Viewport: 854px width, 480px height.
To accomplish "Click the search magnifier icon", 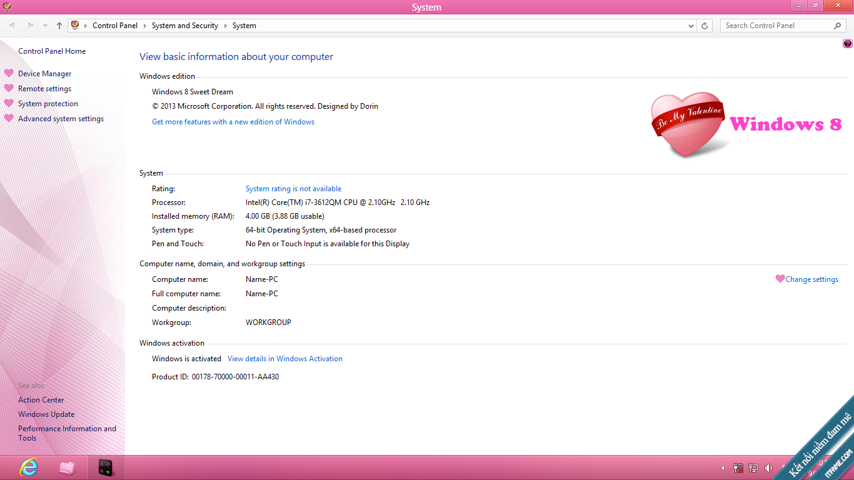I will pos(838,26).
